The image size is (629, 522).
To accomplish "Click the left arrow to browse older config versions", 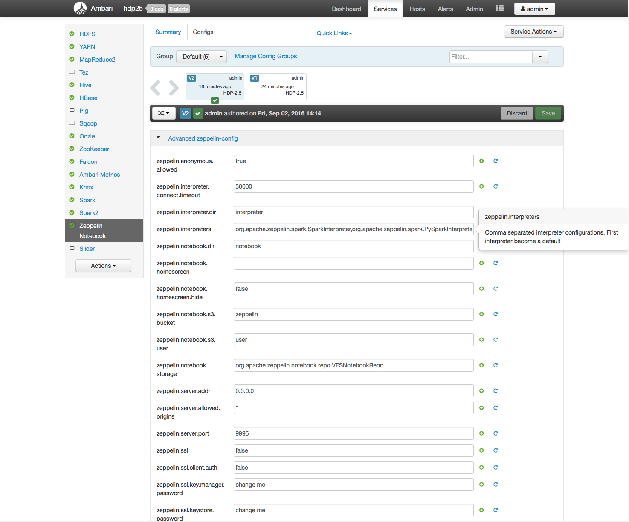I will 156,87.
